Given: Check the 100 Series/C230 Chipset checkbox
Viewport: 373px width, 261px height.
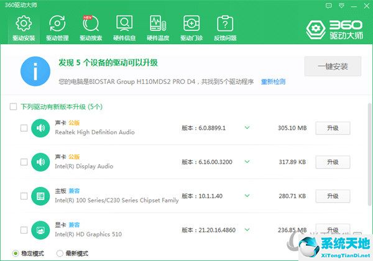Looking at the screenshot, I should tap(24, 196).
